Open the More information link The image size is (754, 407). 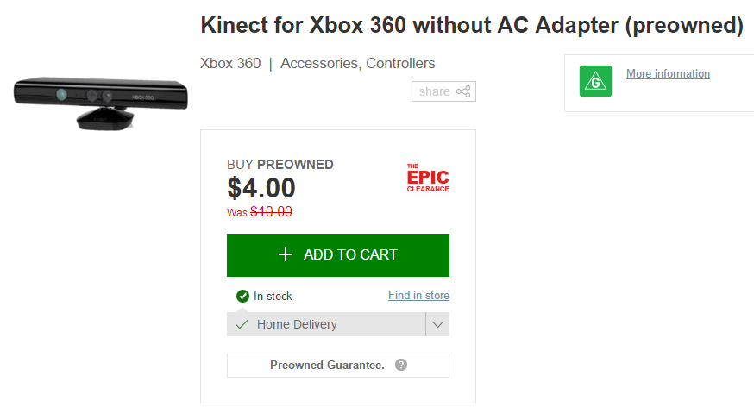[668, 73]
